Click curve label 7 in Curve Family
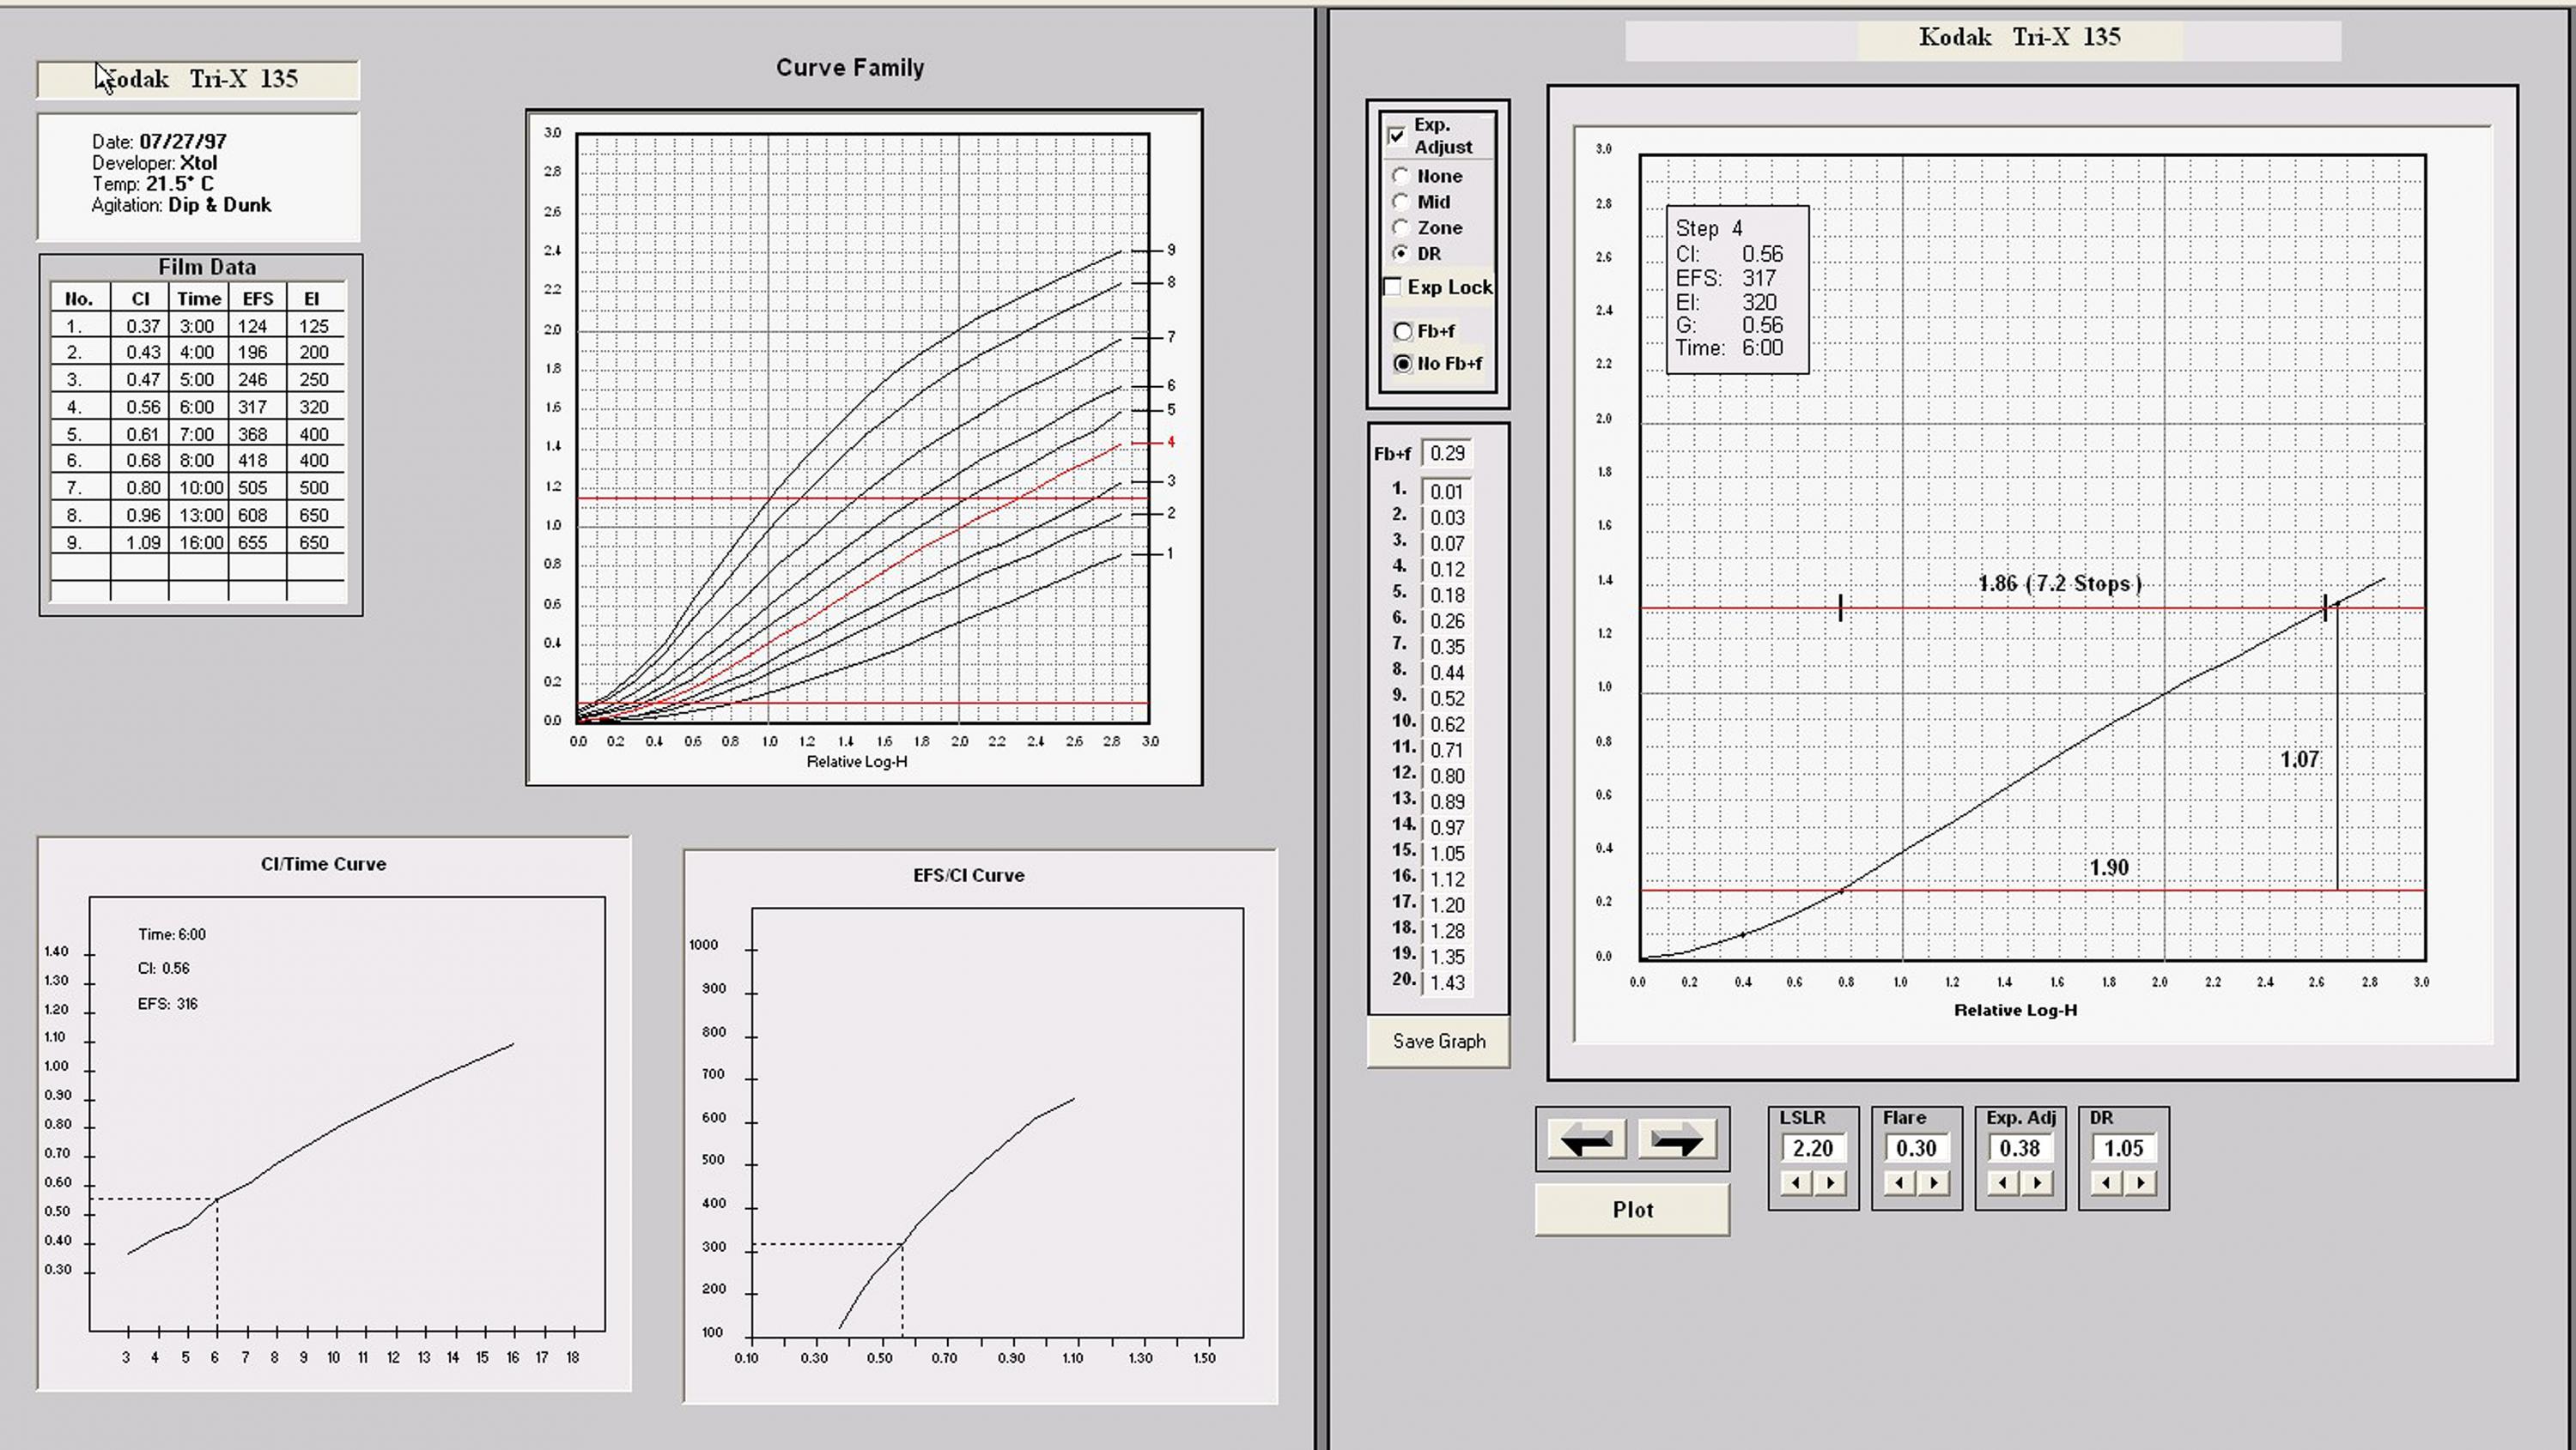The image size is (2576, 1450). [x=1171, y=337]
